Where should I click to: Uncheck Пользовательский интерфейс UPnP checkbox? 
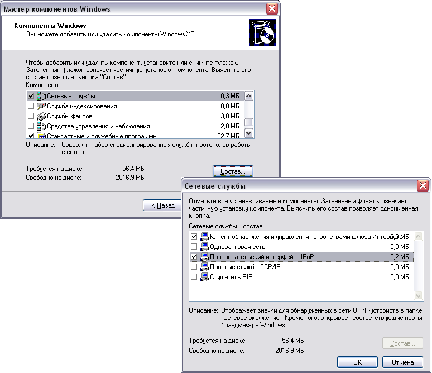tap(194, 257)
